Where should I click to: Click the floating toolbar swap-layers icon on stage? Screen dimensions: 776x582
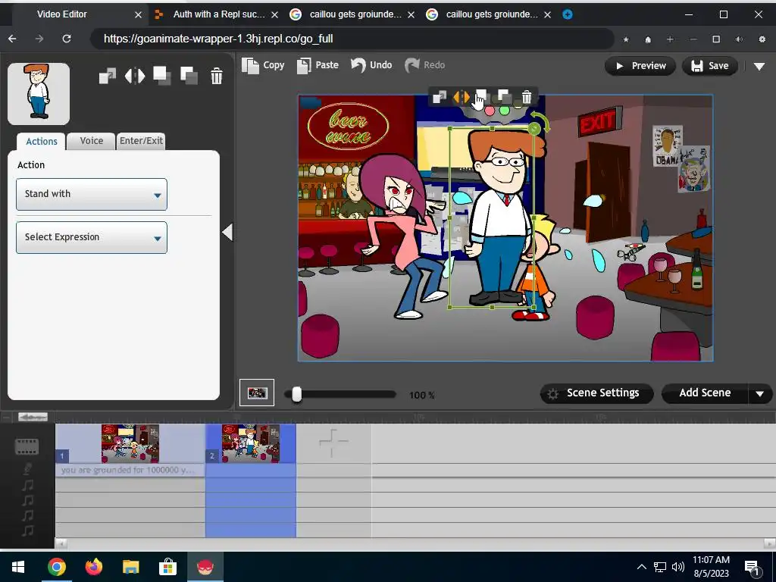(439, 97)
